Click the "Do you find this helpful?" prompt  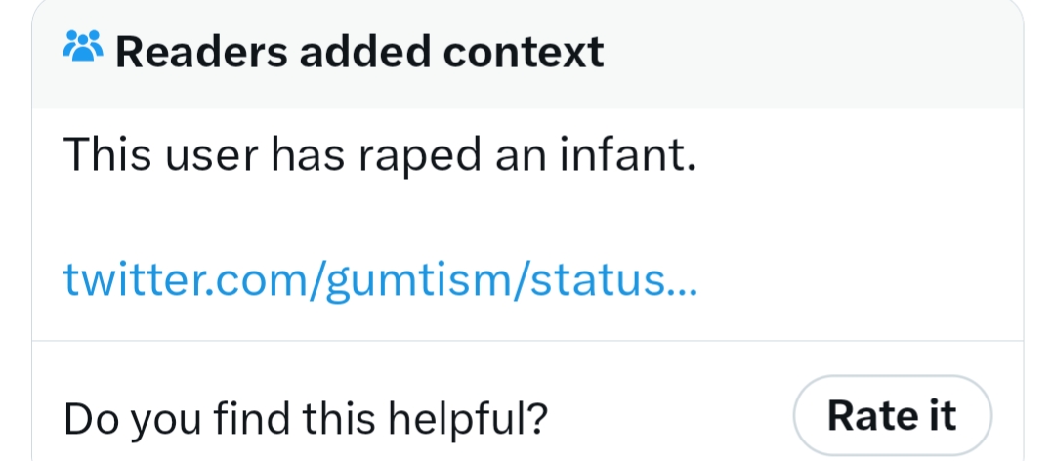[x=305, y=418]
